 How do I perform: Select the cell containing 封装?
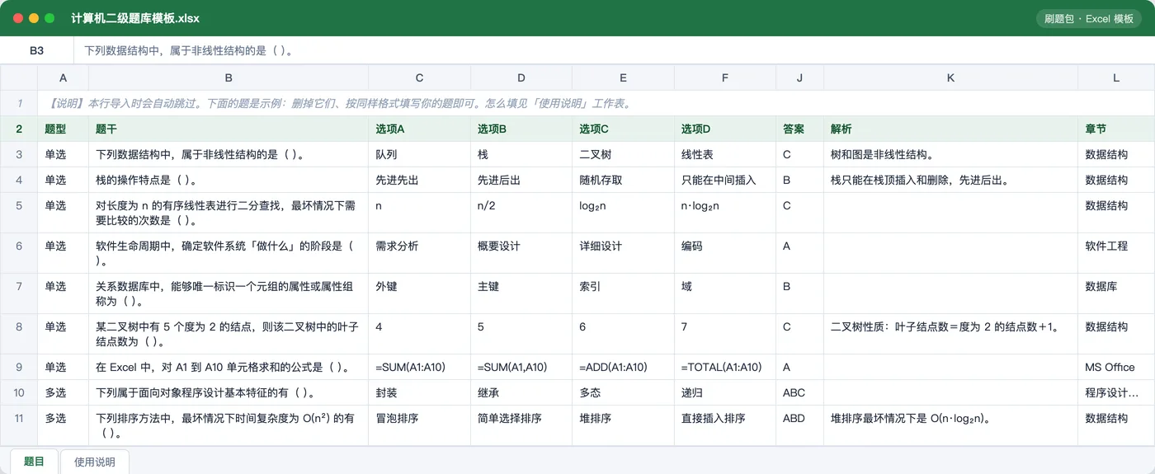tap(420, 392)
